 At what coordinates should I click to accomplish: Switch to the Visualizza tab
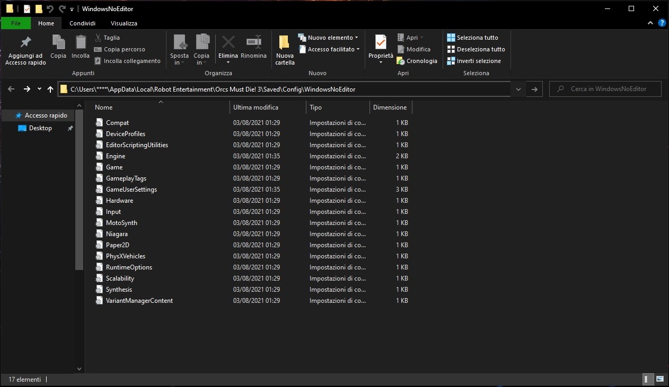pos(124,23)
